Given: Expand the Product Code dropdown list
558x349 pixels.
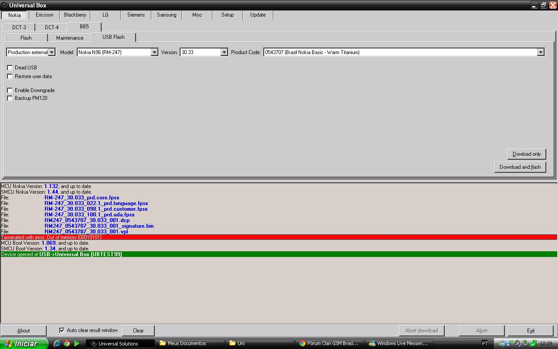Looking at the screenshot, I should click(x=541, y=52).
